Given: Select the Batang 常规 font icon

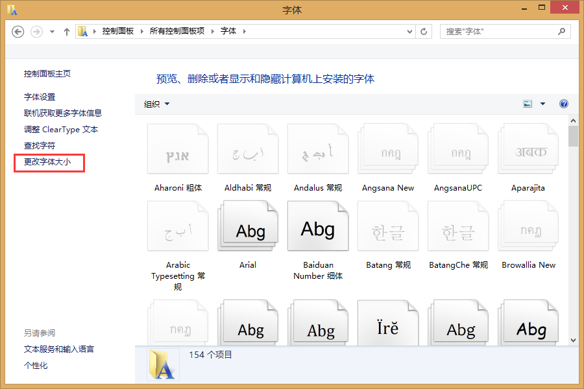Looking at the screenshot, I should (x=388, y=226).
